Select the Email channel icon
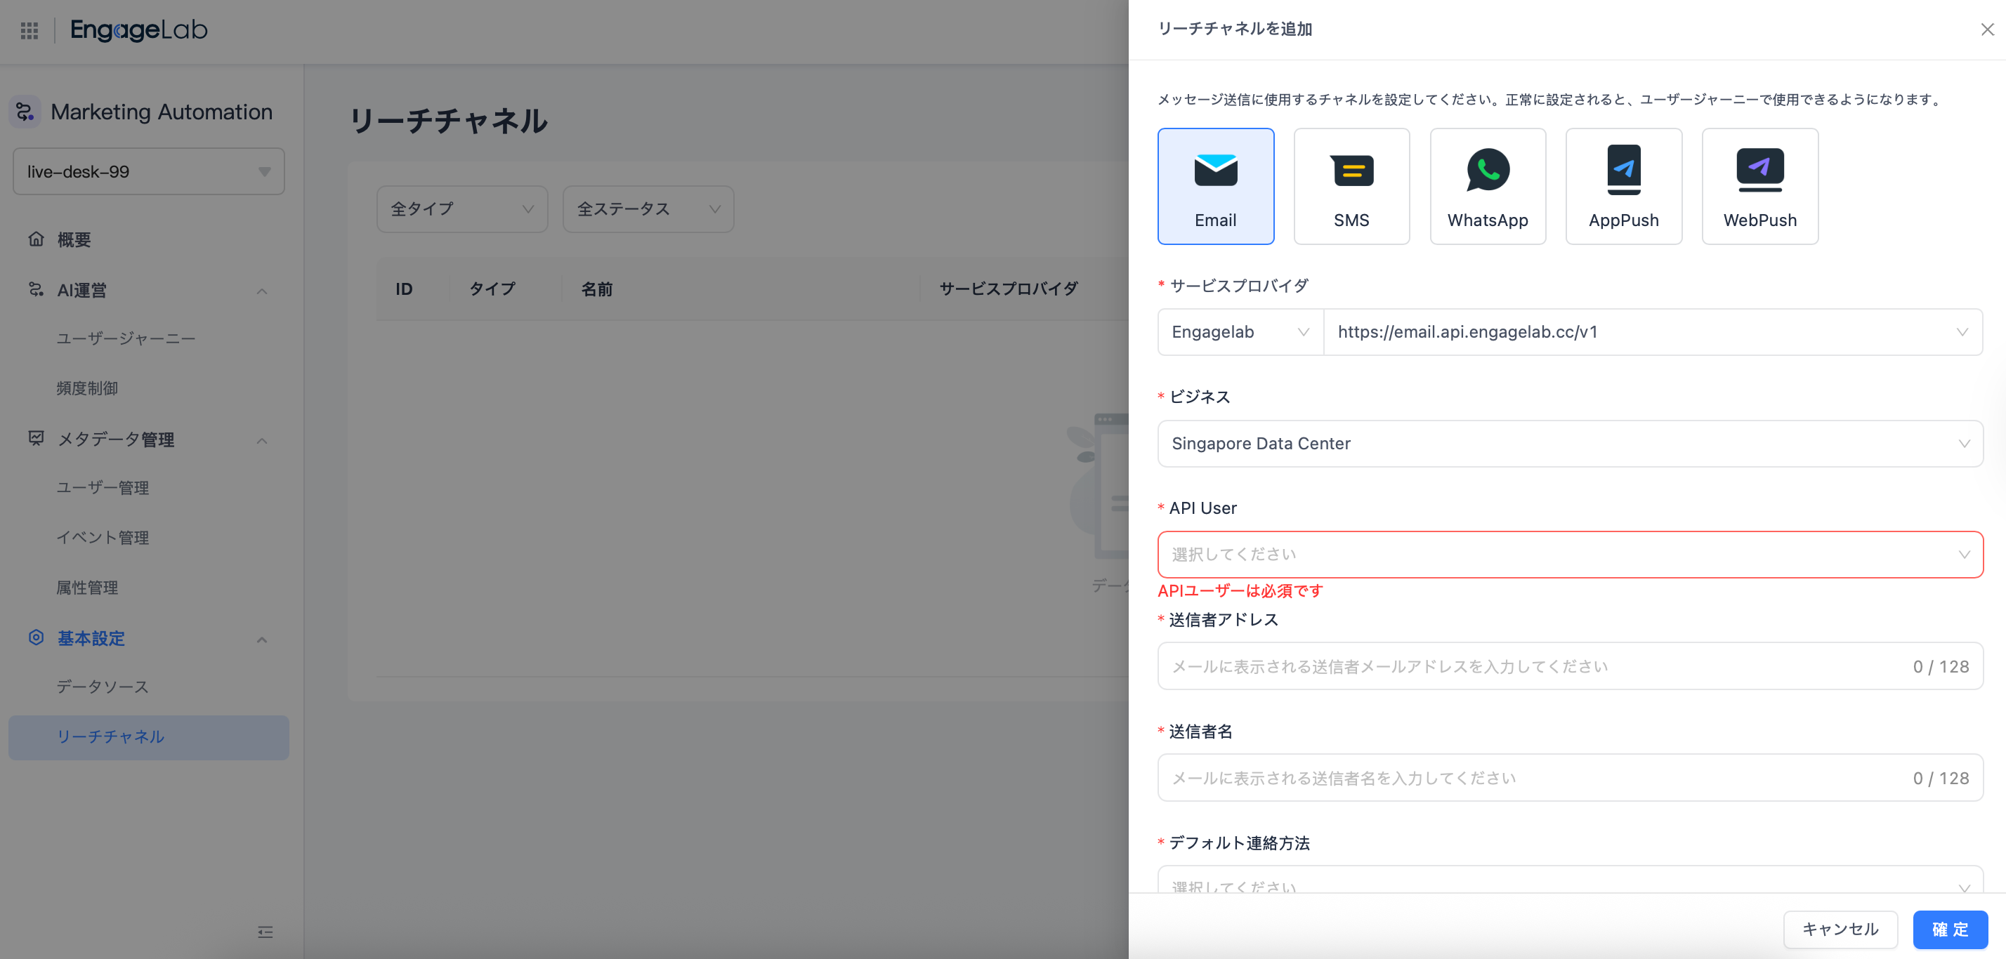2006x959 pixels. tap(1216, 185)
